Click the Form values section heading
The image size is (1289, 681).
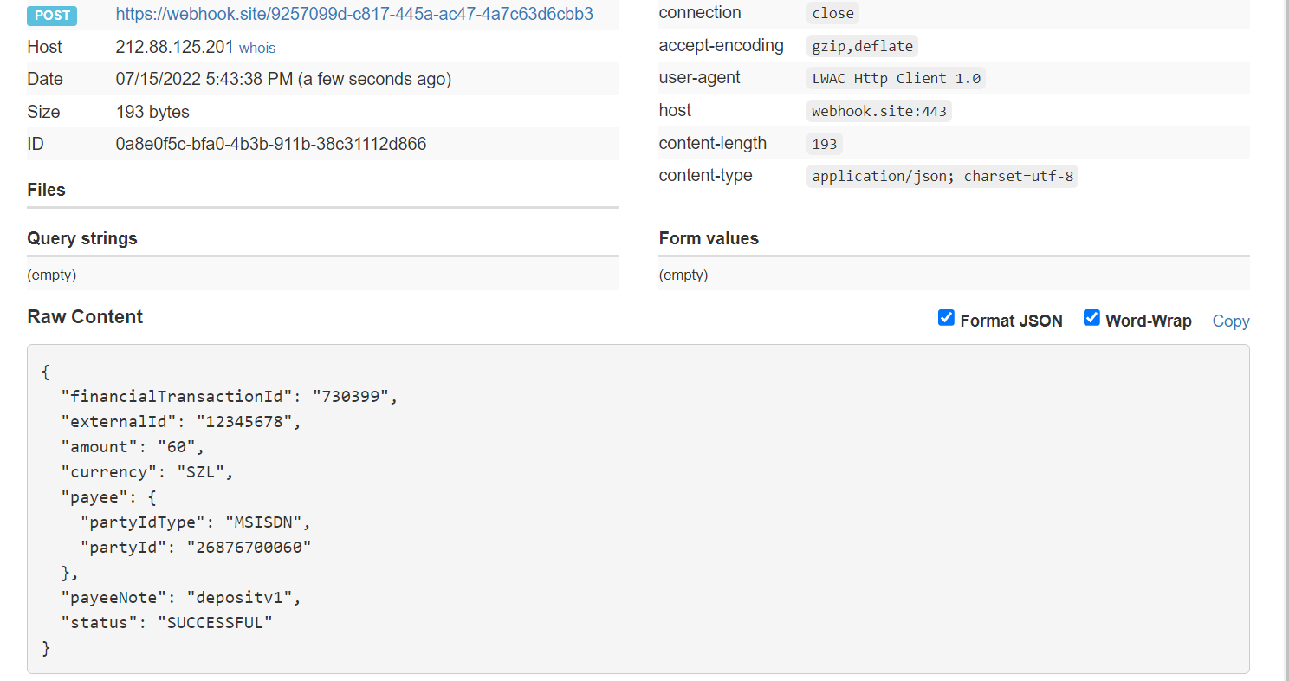[x=709, y=237]
